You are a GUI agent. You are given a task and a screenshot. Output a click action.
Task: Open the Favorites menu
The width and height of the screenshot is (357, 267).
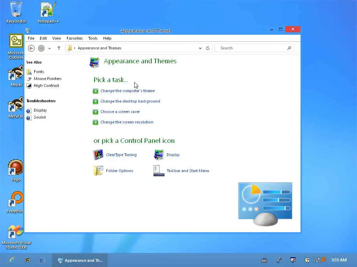click(x=75, y=38)
